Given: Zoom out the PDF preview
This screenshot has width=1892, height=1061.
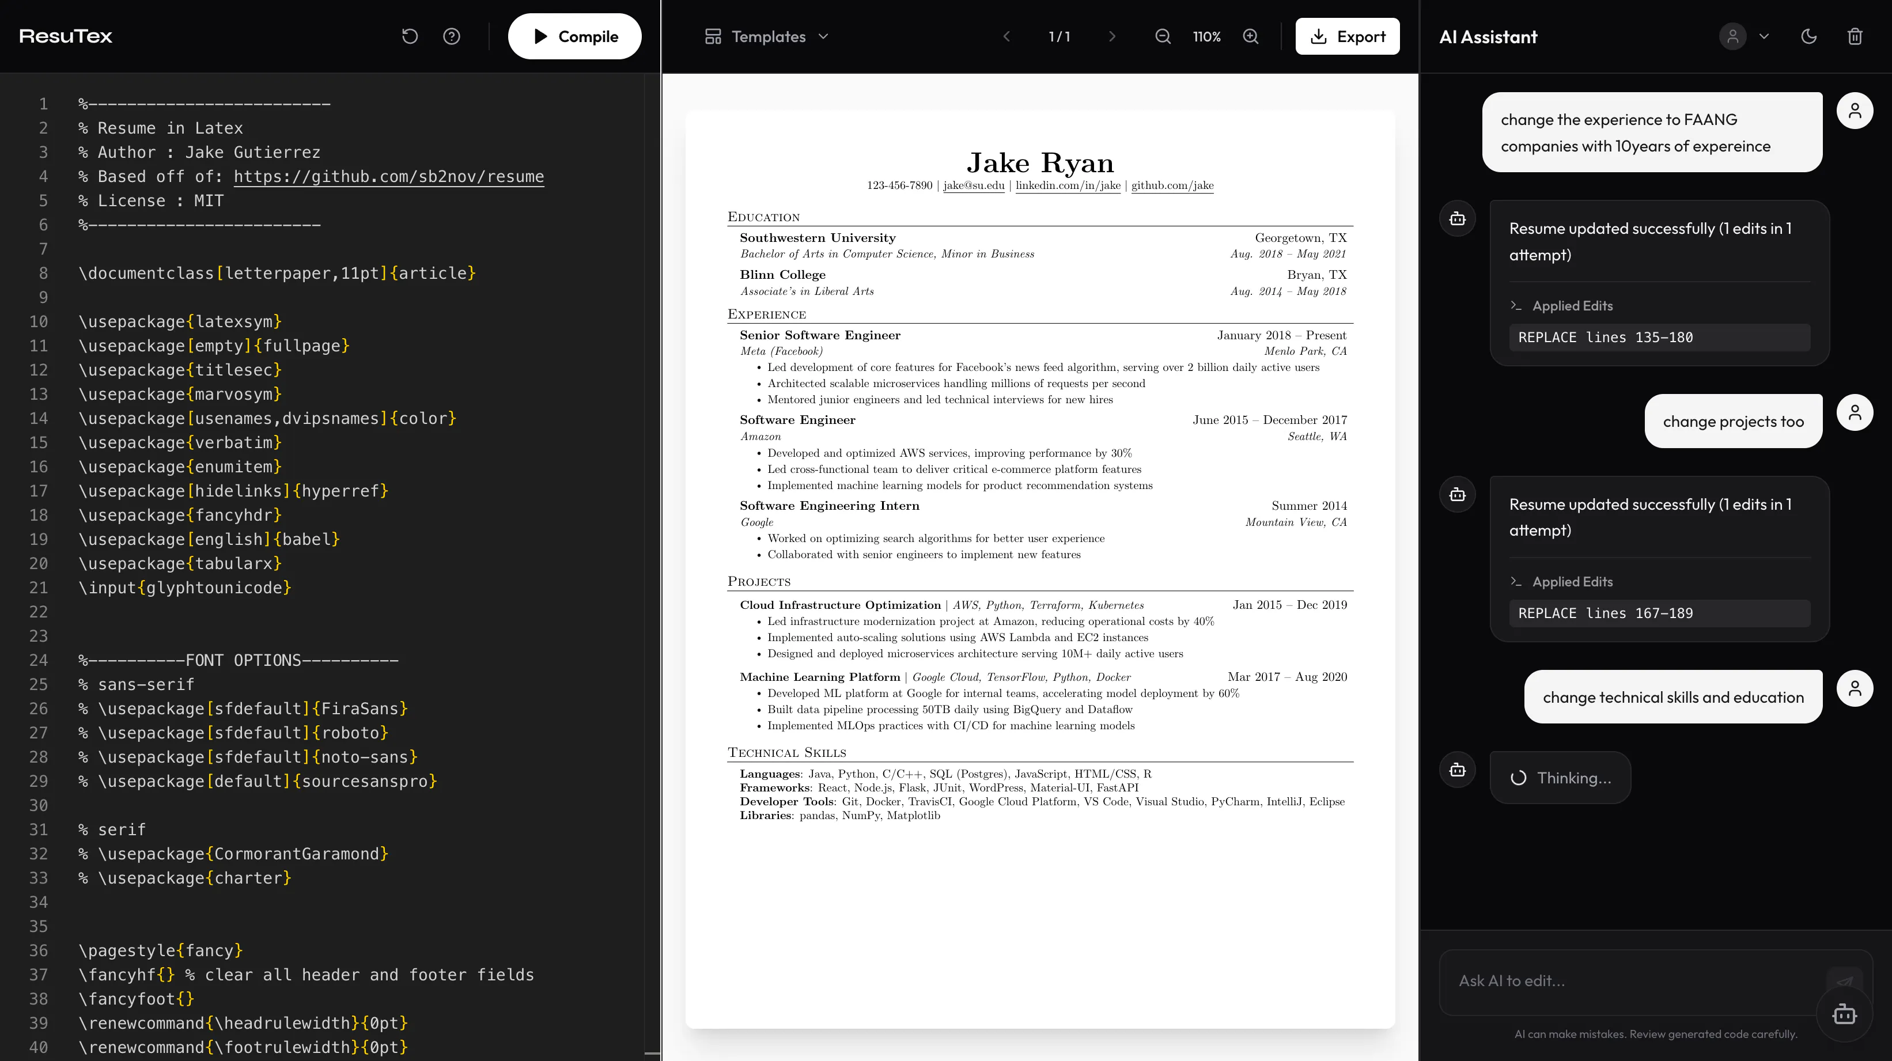Looking at the screenshot, I should [1163, 36].
